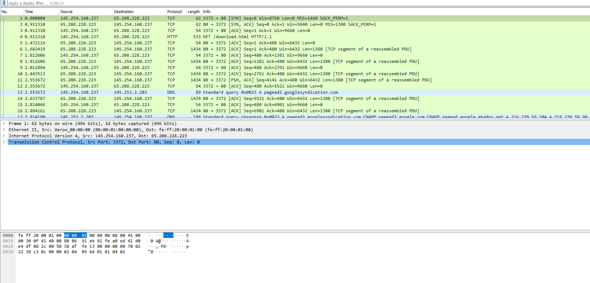Sort by the Source column header
The height and width of the screenshot is (283, 590).
click(86, 12)
